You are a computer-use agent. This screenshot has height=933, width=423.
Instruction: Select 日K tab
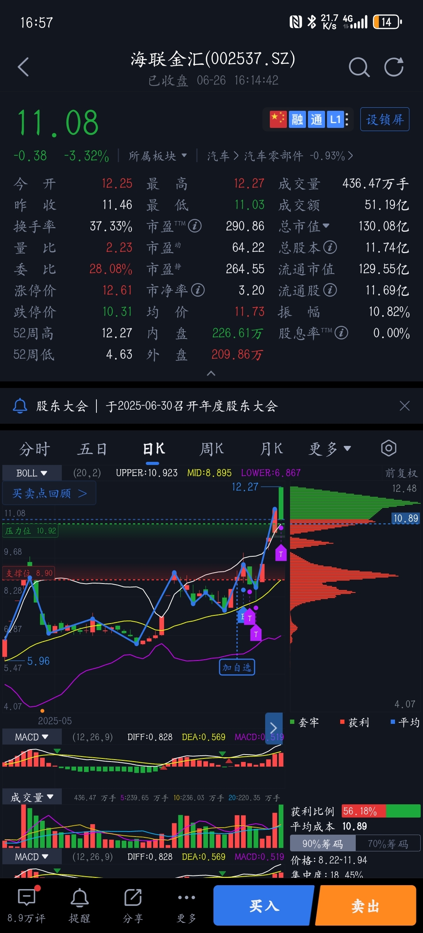pyautogui.click(x=154, y=449)
